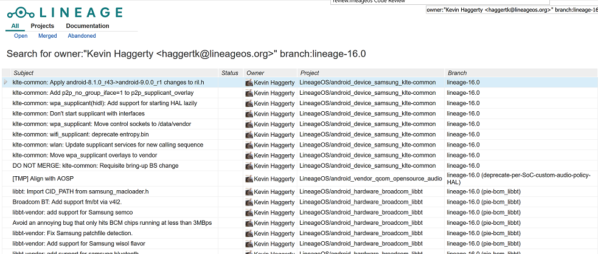Screen dimensions: 598x254
Task: Click owner avatar on the wifi_supplicant entropy.bin row
Action: pyautogui.click(x=249, y=134)
